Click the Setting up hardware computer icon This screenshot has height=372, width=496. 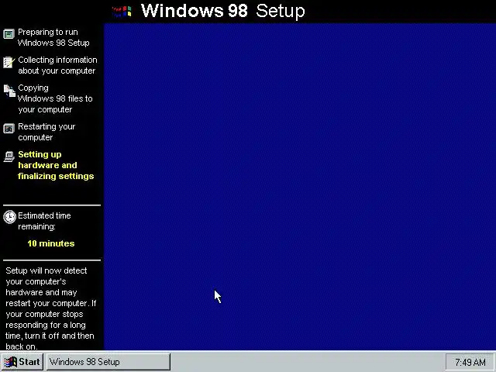tap(9, 157)
